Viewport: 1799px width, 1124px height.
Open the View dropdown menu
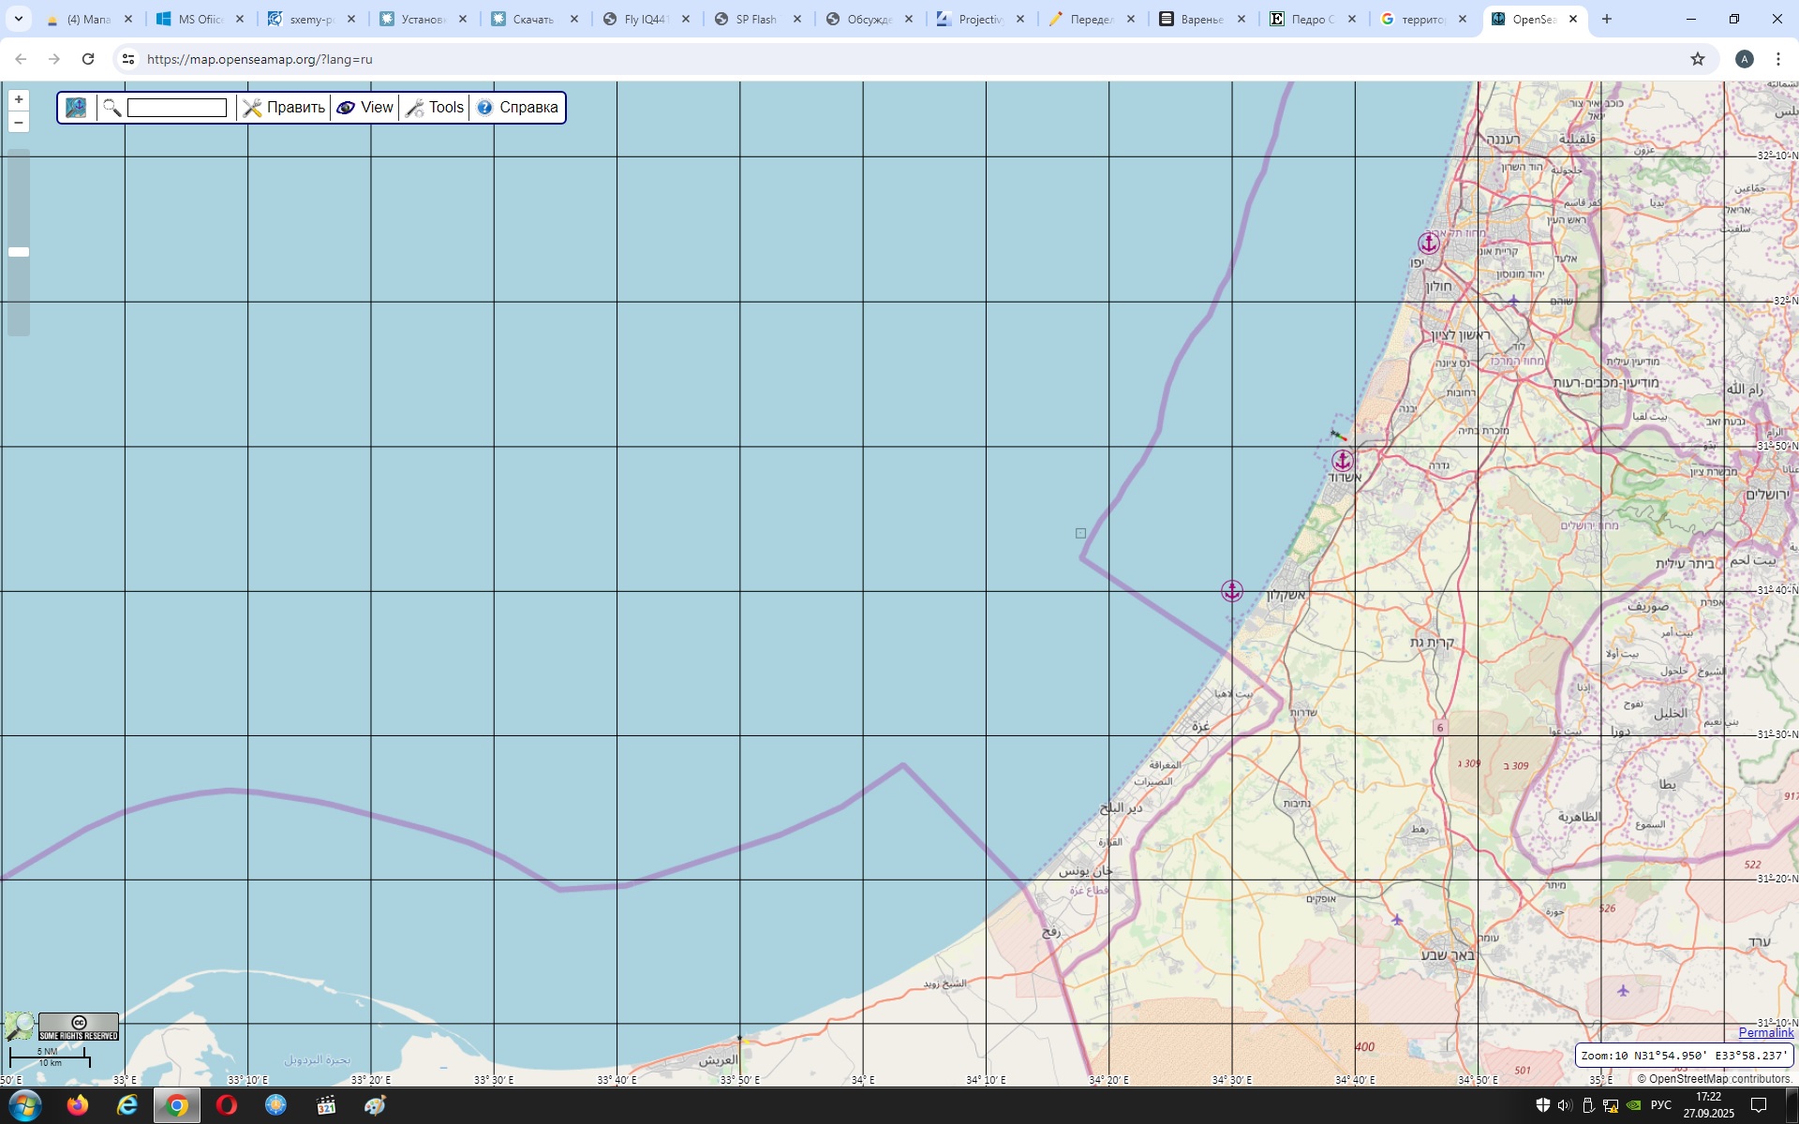point(365,108)
